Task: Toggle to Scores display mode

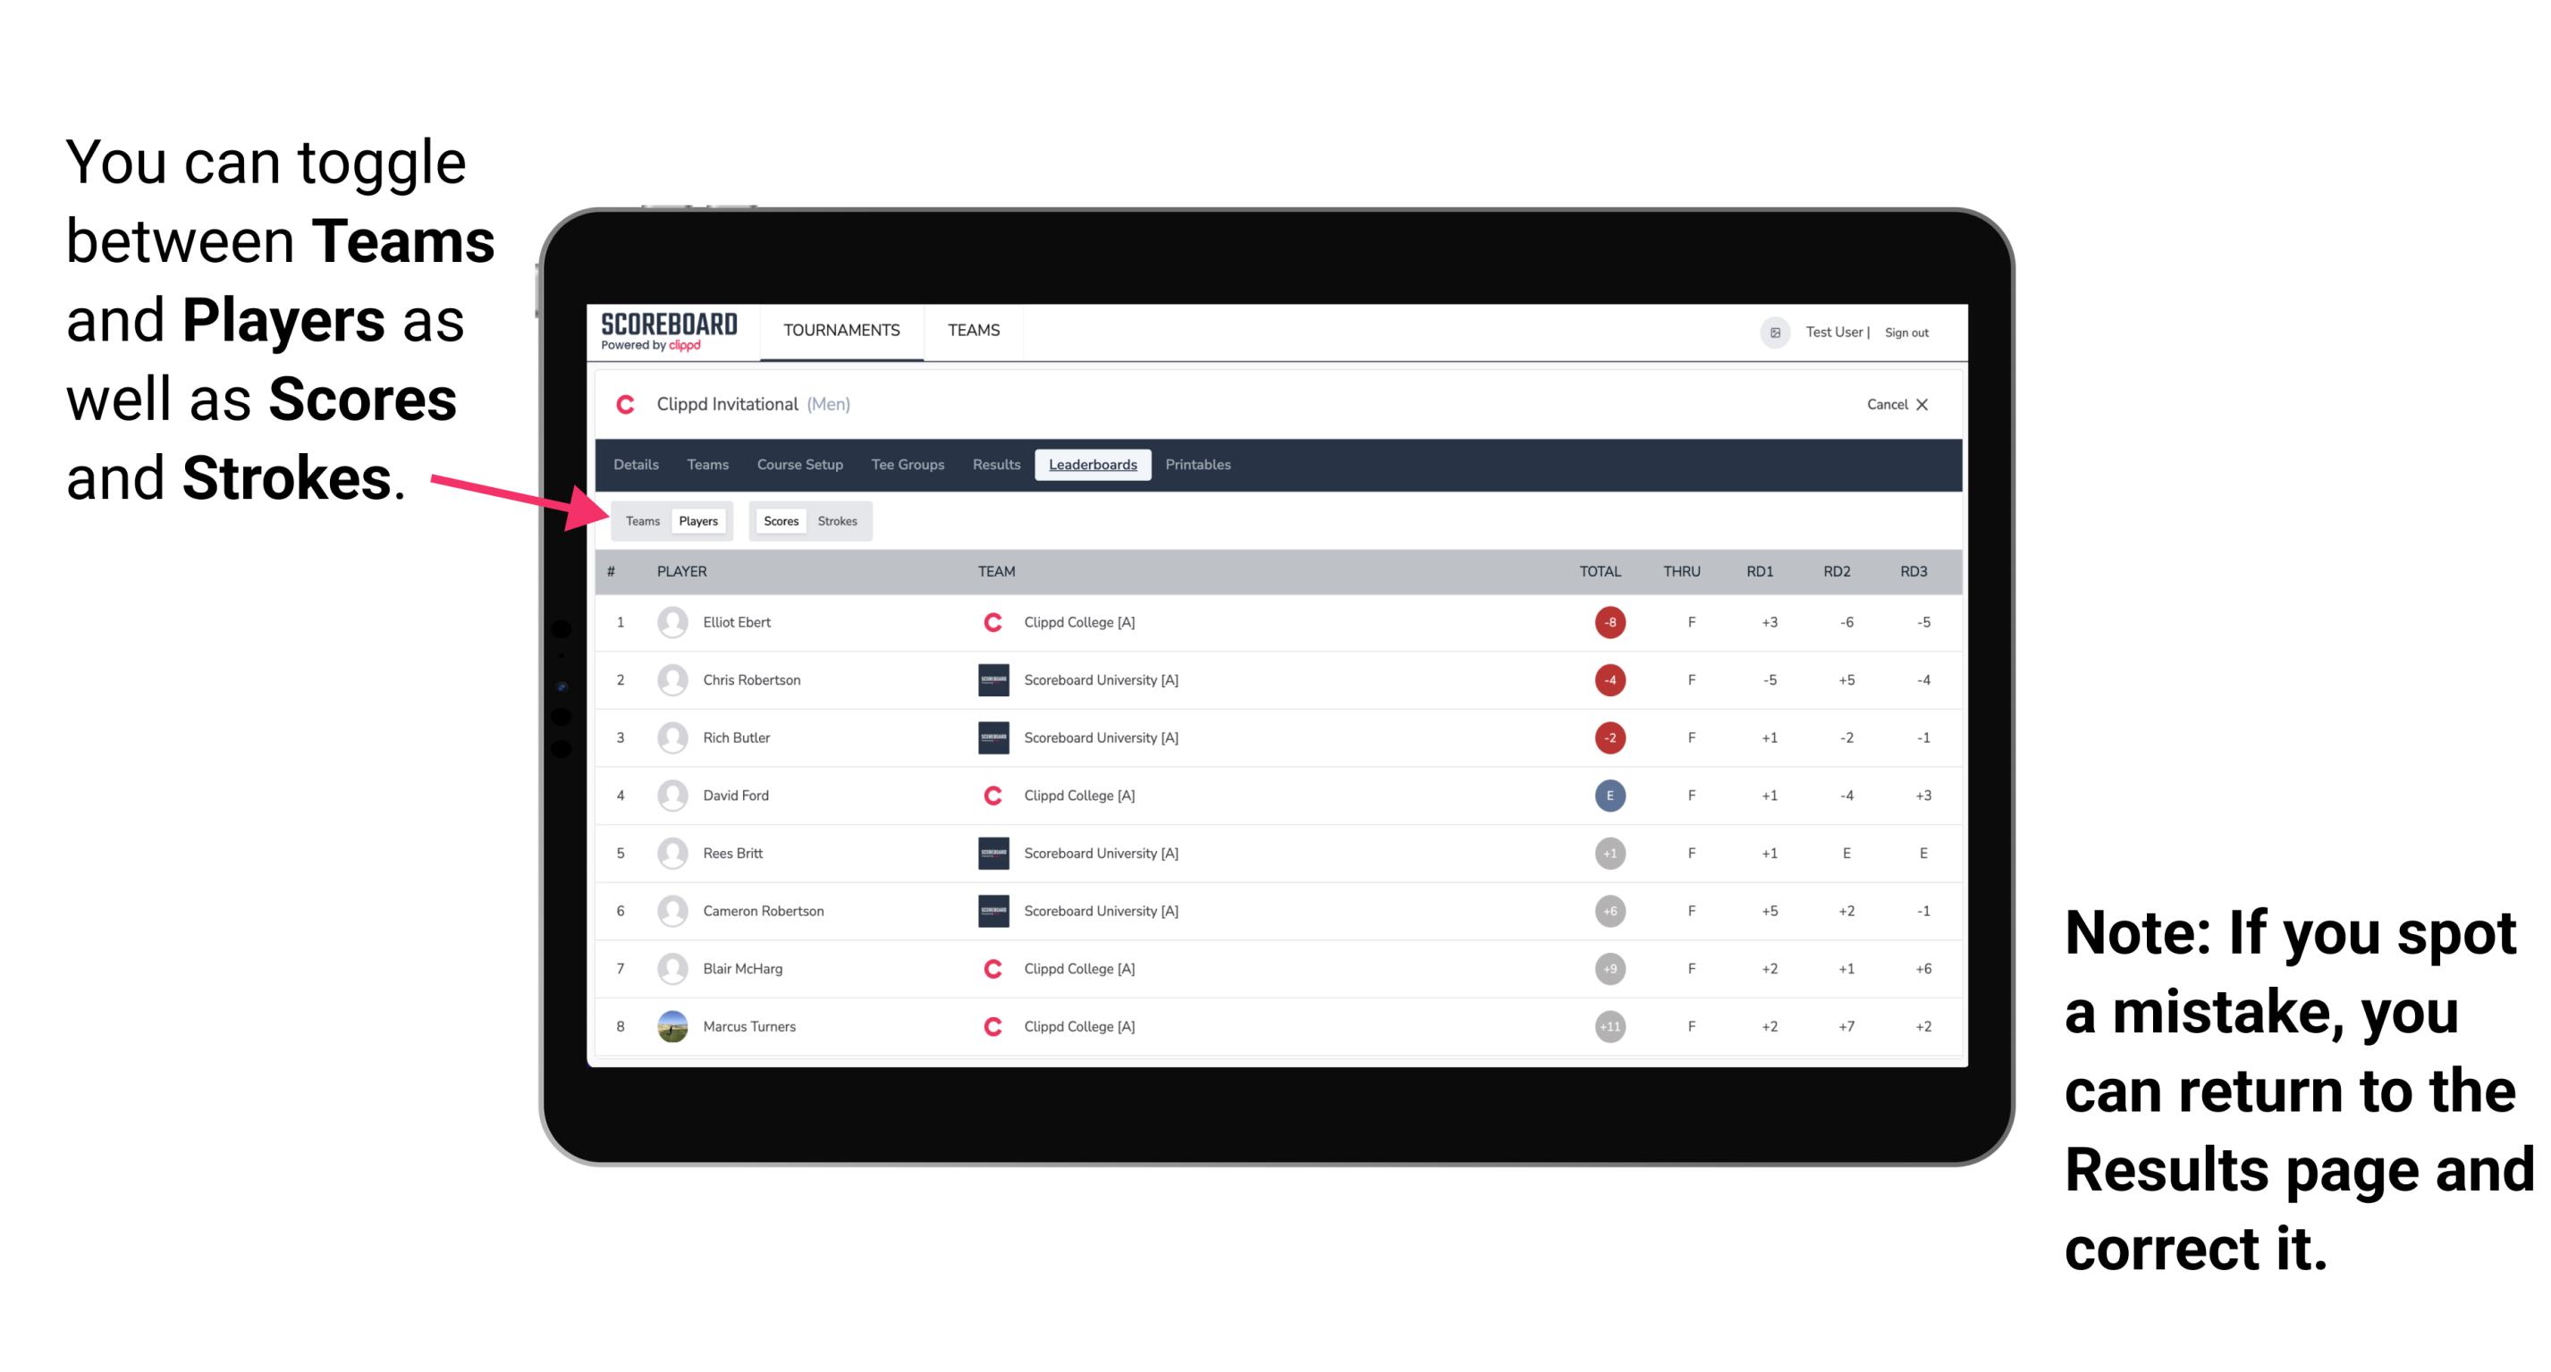Action: click(x=779, y=520)
